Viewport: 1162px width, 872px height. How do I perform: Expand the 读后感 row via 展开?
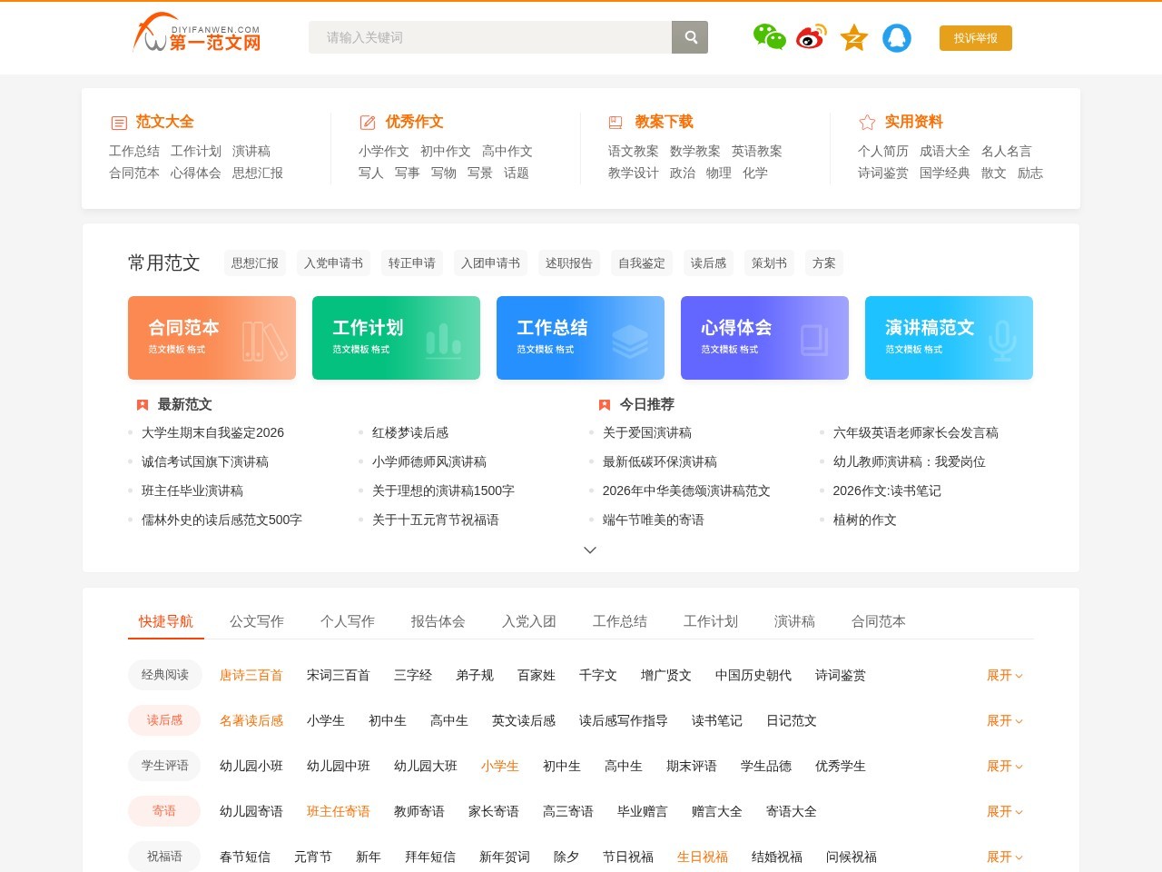pyautogui.click(x=1003, y=720)
